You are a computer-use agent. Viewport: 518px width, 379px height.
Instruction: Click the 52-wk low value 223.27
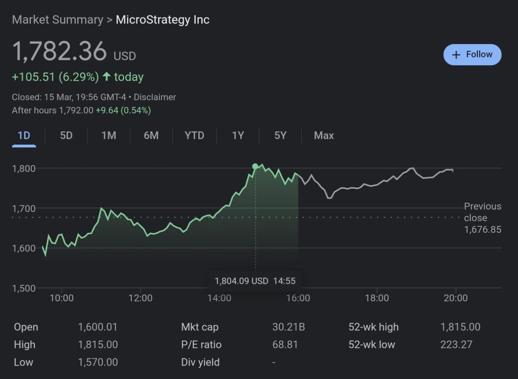point(456,345)
